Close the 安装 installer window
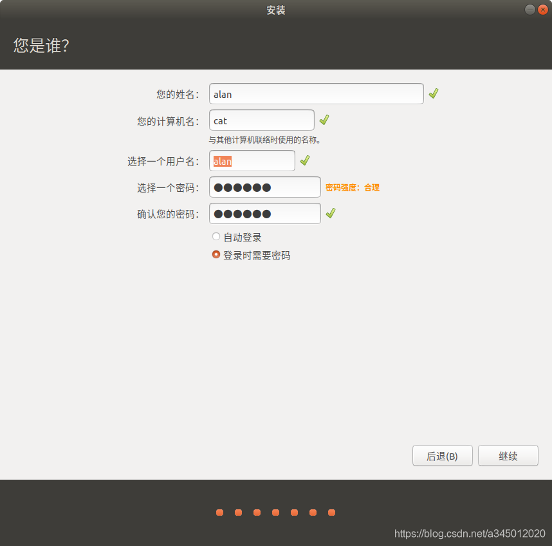This screenshot has height=546, width=552. coord(543,10)
